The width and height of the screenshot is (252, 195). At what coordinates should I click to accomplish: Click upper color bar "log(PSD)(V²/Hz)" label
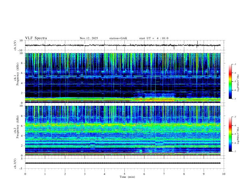238,83
